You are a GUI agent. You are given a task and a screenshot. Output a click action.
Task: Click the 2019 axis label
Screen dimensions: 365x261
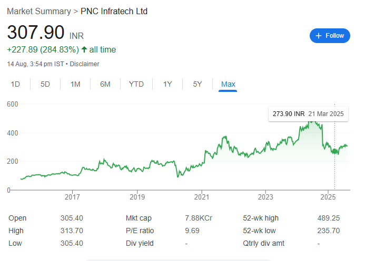pyautogui.click(x=137, y=197)
